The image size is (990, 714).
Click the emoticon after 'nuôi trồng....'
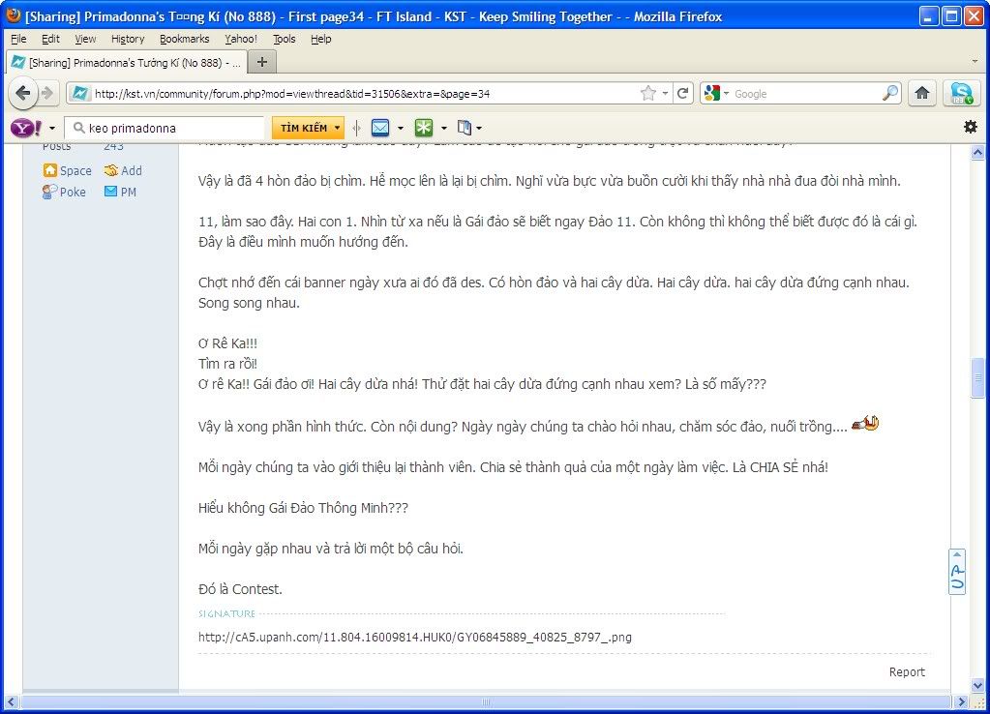point(865,424)
